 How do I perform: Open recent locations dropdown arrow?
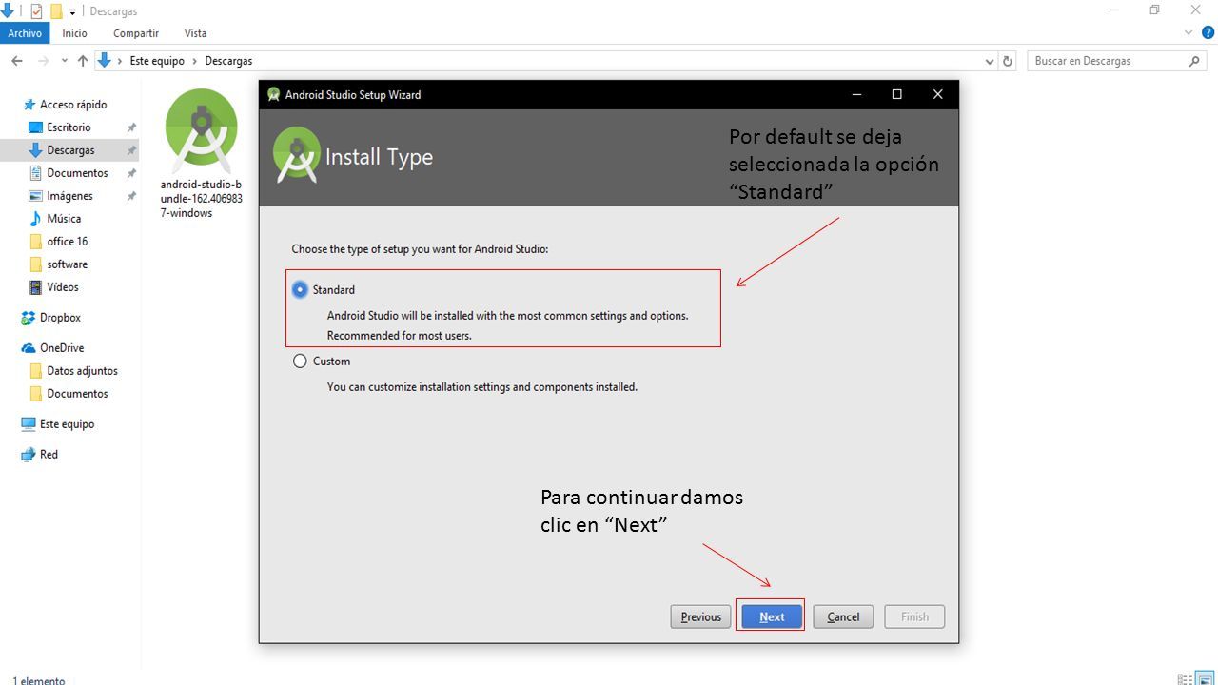65,61
